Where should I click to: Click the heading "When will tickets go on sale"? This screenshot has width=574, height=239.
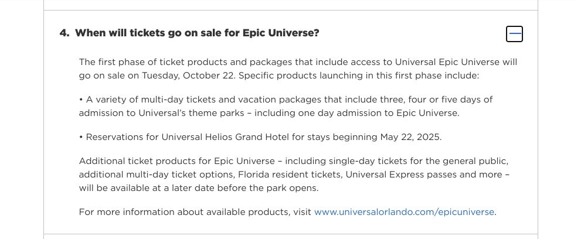(197, 33)
